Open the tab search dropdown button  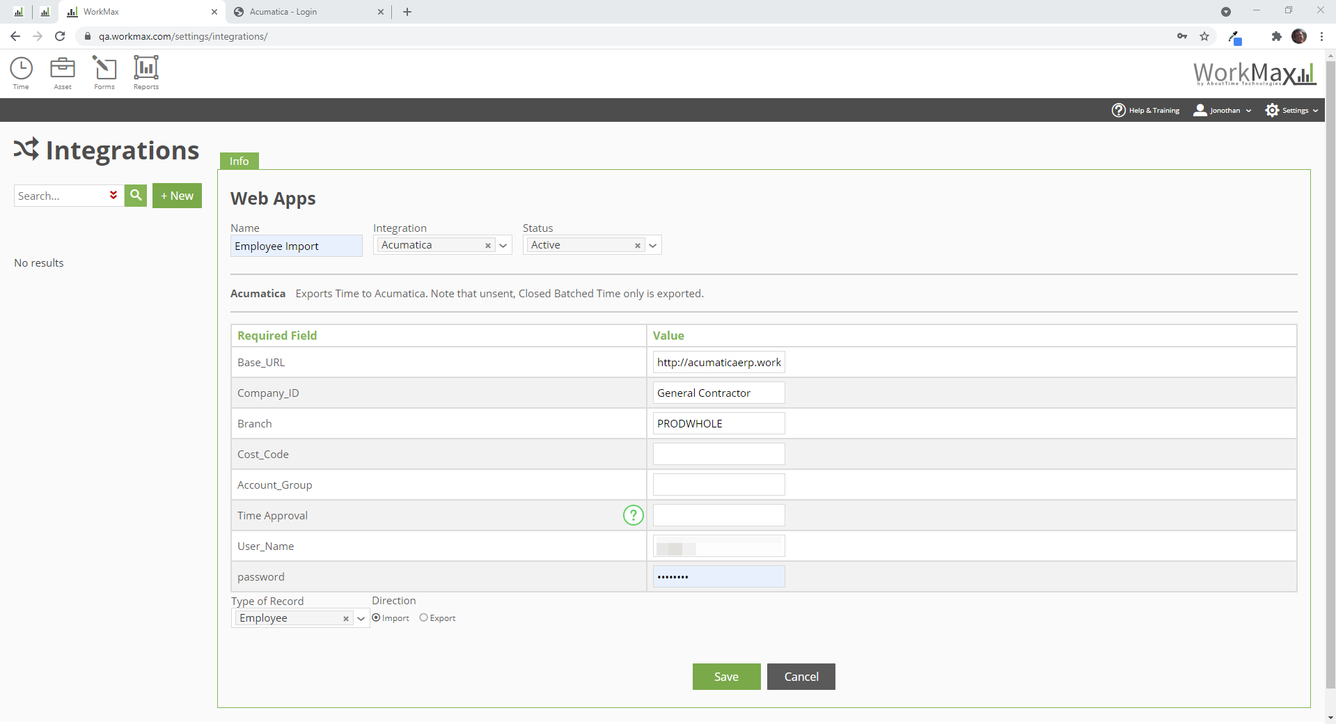[1226, 12]
